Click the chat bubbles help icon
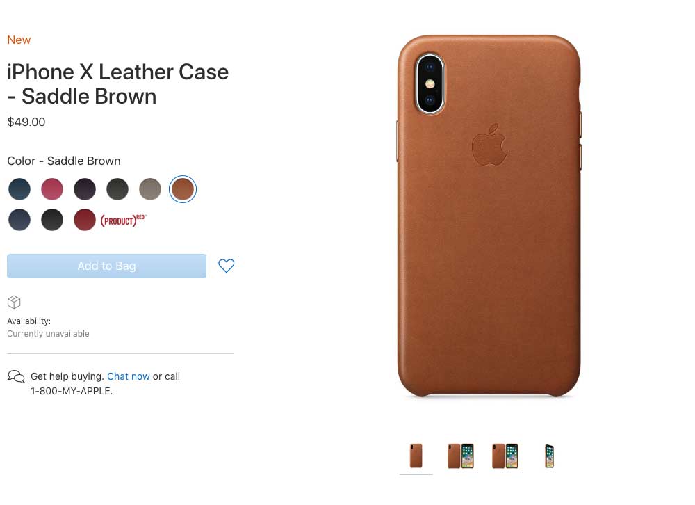Screen dimensions: 695x505 tap(16, 377)
